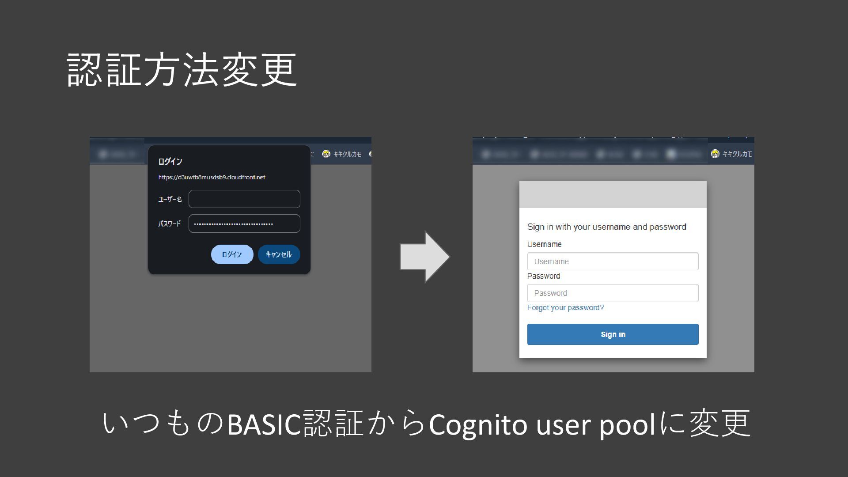The width and height of the screenshot is (848, 477).
Task: Select the 認証方法変更 slide title
Action: point(182,70)
